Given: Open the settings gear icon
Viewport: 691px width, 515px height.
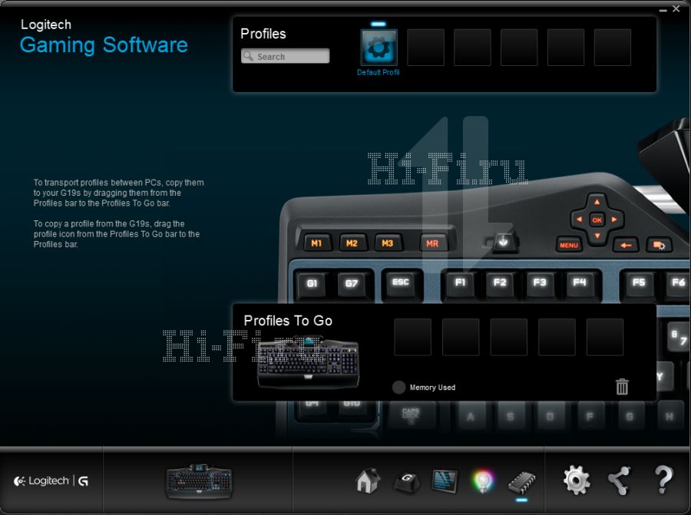Looking at the screenshot, I should (x=577, y=480).
